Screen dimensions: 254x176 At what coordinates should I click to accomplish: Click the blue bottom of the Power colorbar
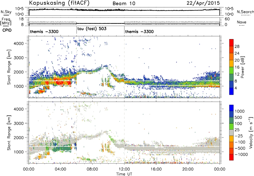tap(231, 91)
